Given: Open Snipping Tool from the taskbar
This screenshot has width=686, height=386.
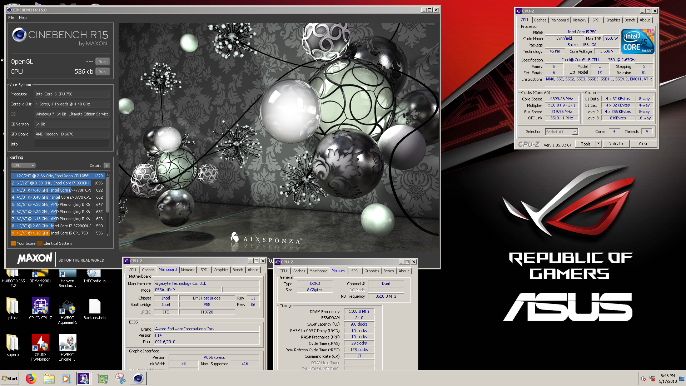Looking at the screenshot, I should pos(120,378).
